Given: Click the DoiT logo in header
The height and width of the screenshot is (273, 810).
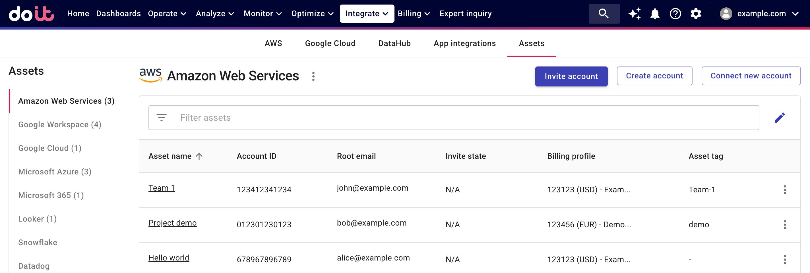Looking at the screenshot, I should 32,14.
